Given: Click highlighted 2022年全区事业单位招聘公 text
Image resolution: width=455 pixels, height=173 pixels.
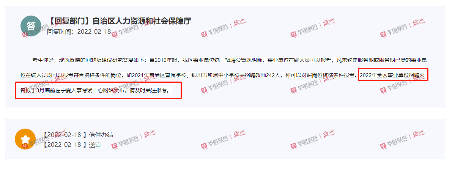Looking at the screenshot, I should point(392,75).
